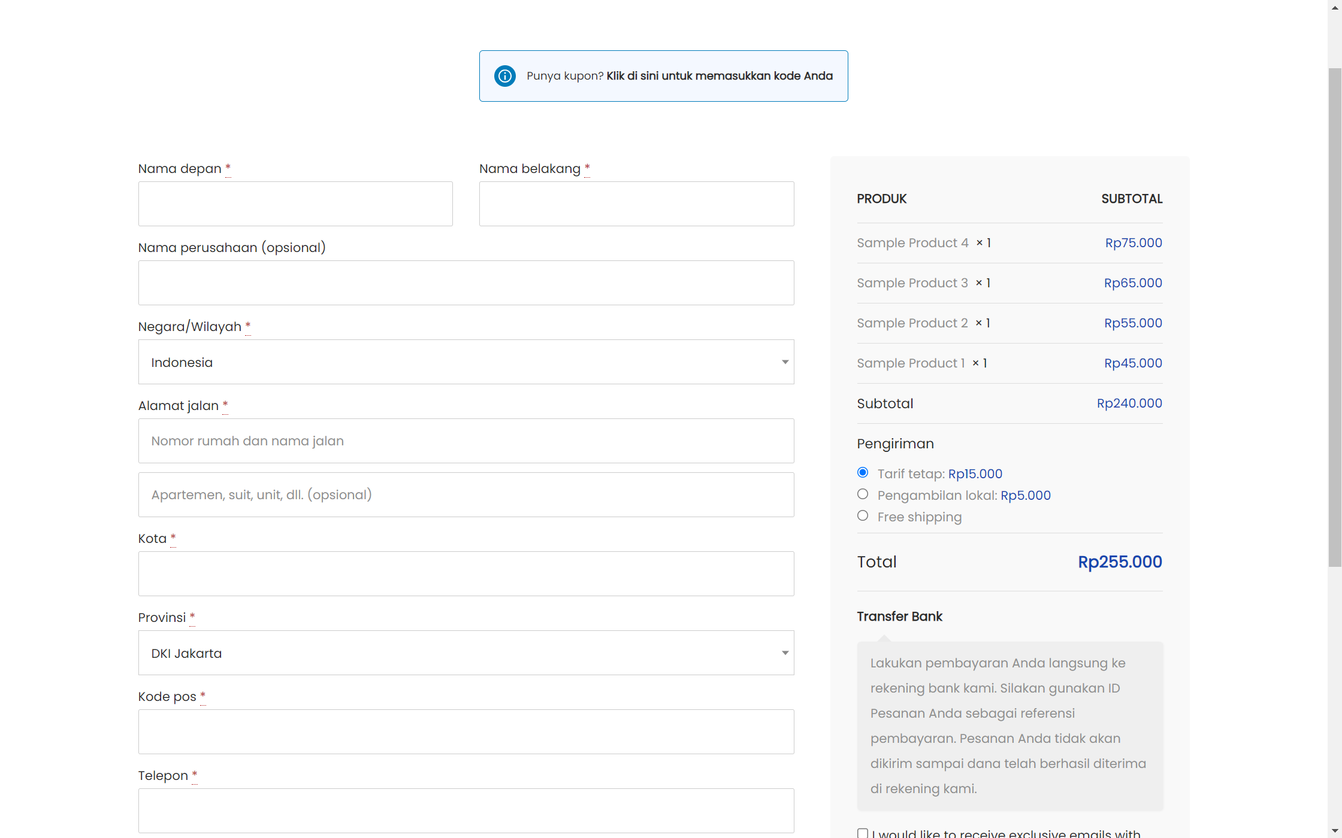Click into the Nama belakang field
Viewport: 1342px width, 838px height.
[636, 204]
